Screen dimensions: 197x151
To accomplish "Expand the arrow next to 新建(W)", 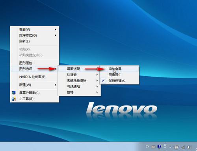I will coord(56,85).
